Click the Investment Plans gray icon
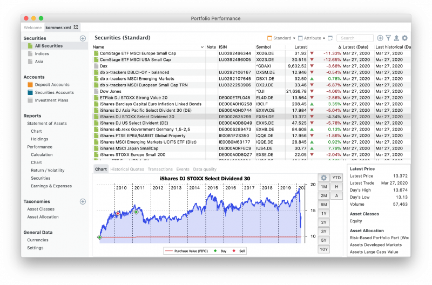This screenshot has height=285, width=432. point(30,100)
